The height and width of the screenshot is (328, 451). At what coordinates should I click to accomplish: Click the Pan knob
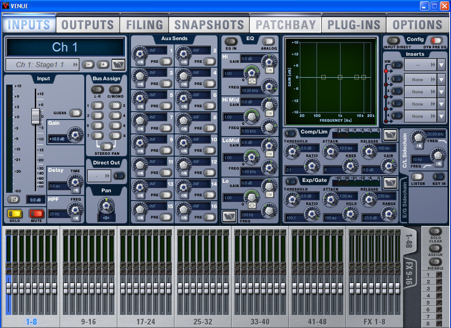coord(106,204)
